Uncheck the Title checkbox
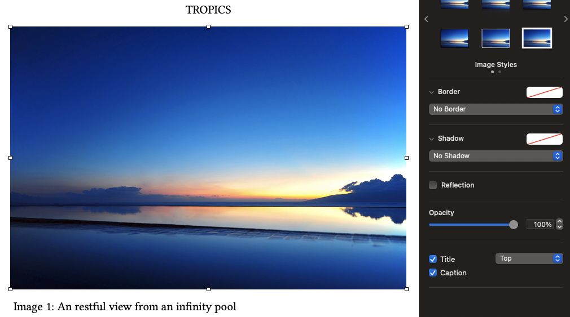The width and height of the screenshot is (570, 317). [433, 259]
